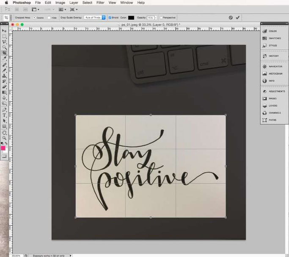The width and height of the screenshot is (289, 257).
Task: Swap foreground and background colors
Action: [x=6, y=143]
